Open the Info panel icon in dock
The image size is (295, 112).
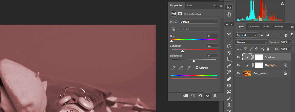229,14
